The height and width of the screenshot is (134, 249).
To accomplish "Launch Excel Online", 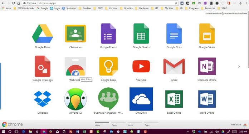I will (174, 99).
